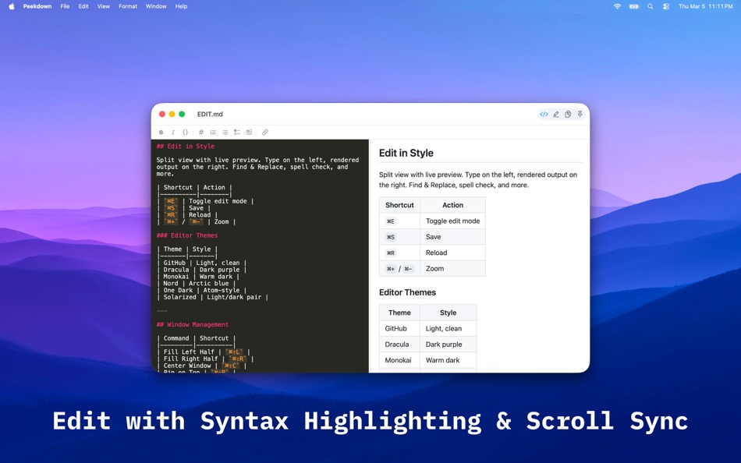Click 'Toggle edit mode' line in source editor

click(205, 201)
